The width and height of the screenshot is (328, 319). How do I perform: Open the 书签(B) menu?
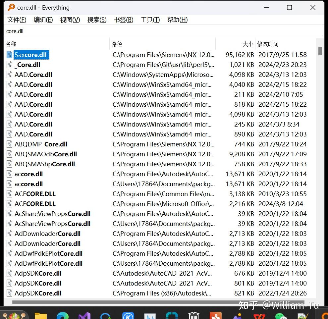(124, 20)
